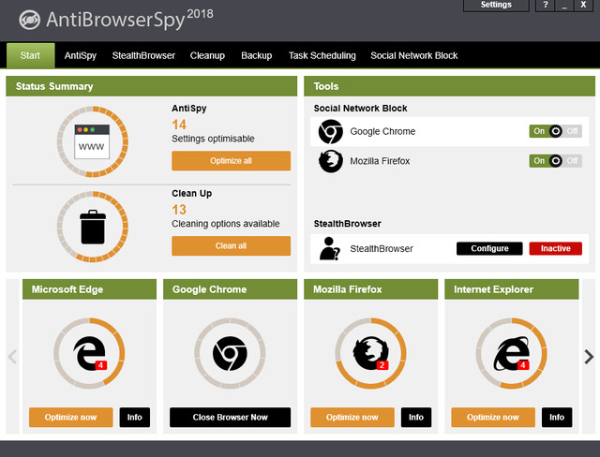Click Close Browser Now for Google Chrome

pyautogui.click(x=230, y=417)
